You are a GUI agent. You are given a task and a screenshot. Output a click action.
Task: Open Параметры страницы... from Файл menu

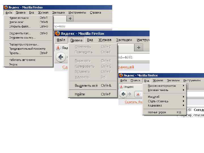coord(28,44)
